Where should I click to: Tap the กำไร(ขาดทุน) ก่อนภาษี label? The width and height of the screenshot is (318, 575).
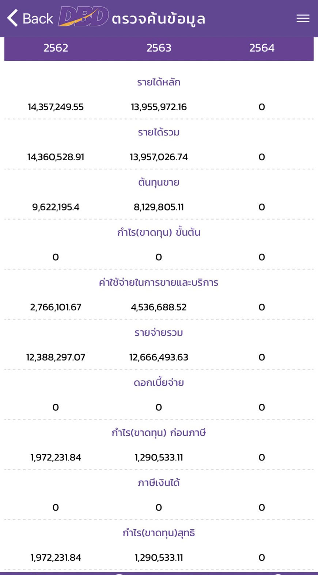tap(159, 433)
